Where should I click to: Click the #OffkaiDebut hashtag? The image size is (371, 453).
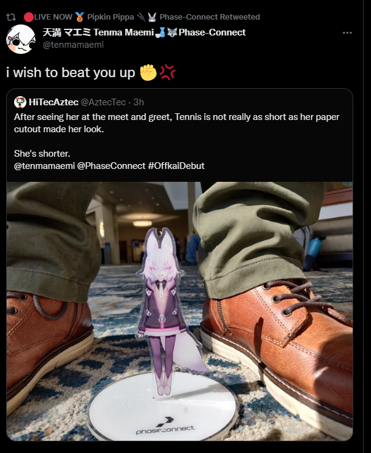[x=176, y=166]
